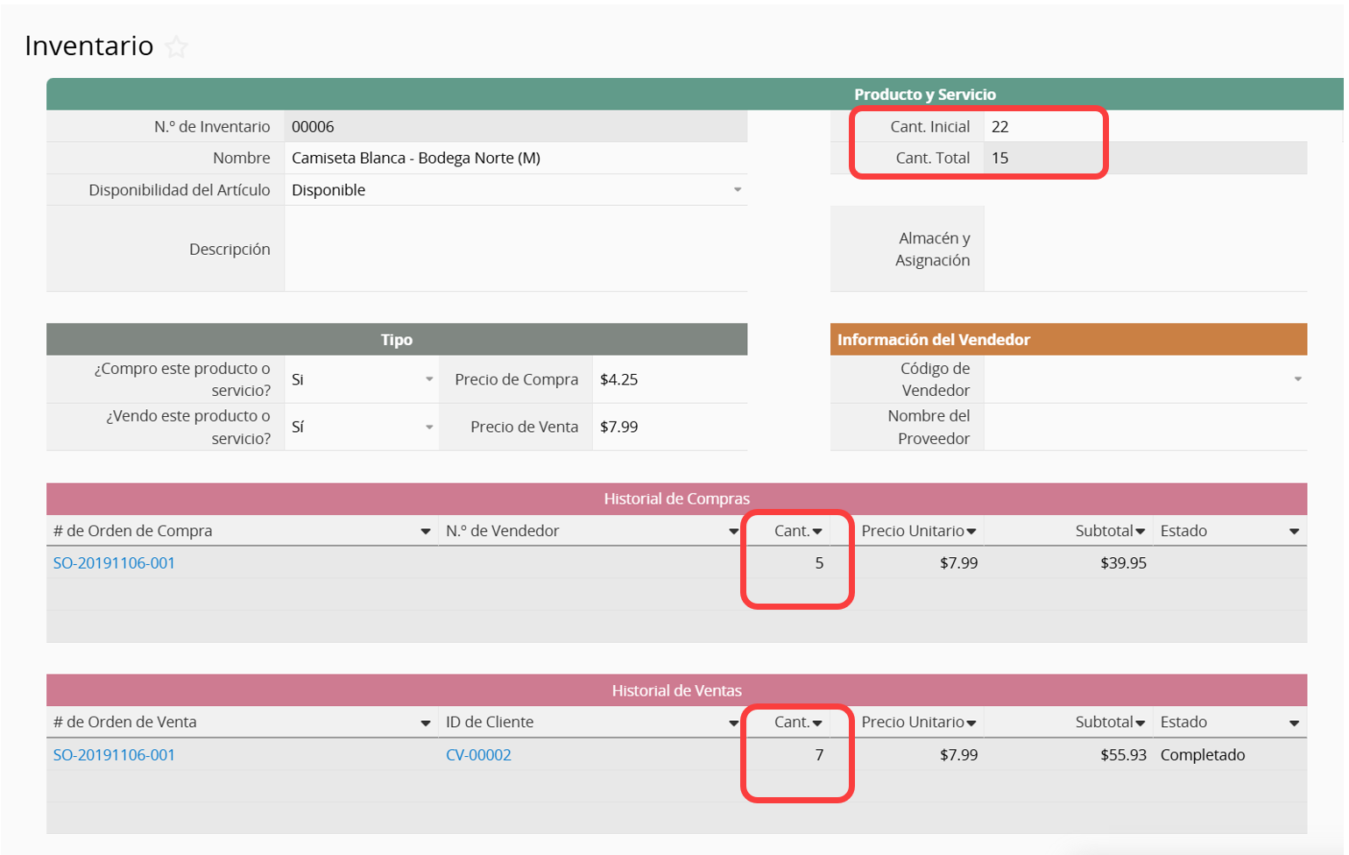Click the # de Orden de Compra sort arrow
The height and width of the screenshot is (855, 1349).
point(425,532)
